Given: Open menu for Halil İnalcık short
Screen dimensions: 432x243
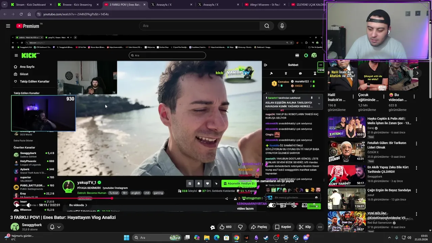Looking at the screenshot, I should click(x=353, y=97).
